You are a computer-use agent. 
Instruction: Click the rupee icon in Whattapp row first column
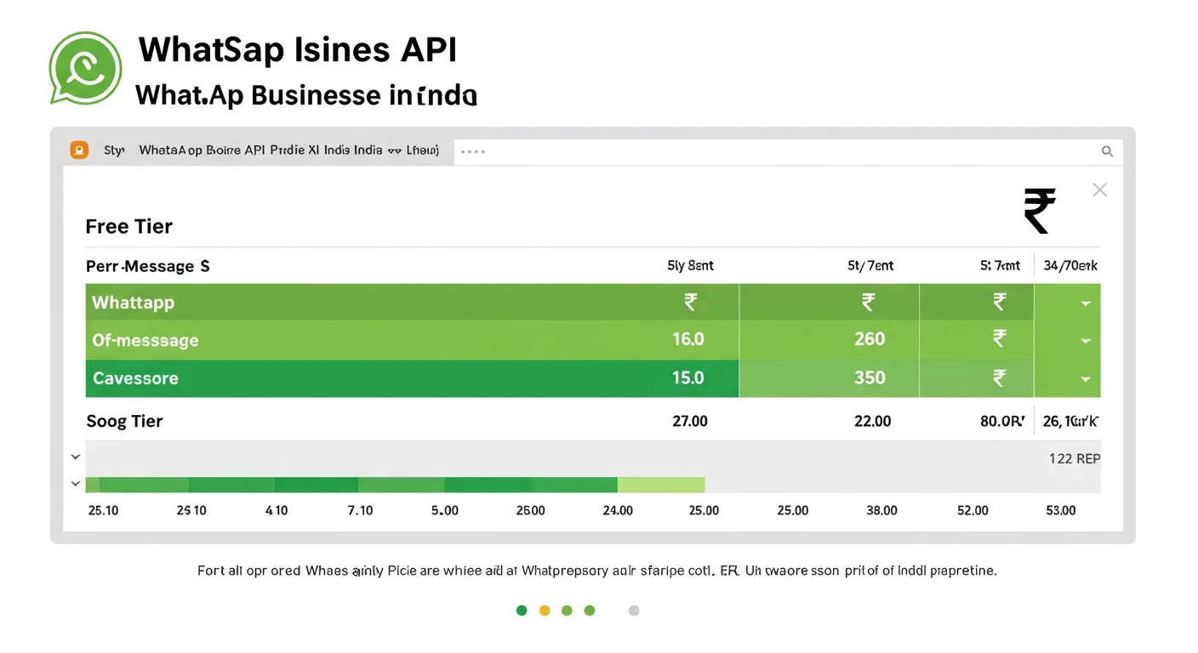[x=691, y=302]
